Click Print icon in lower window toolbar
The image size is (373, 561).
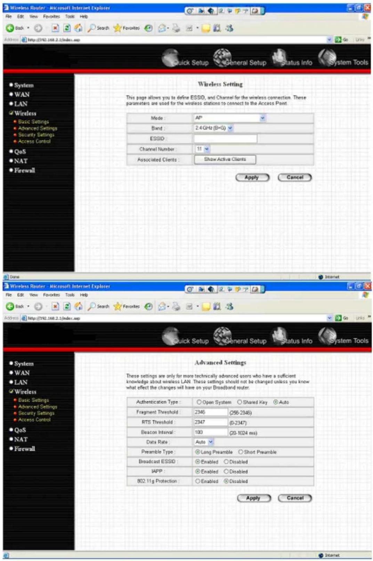[176, 307]
